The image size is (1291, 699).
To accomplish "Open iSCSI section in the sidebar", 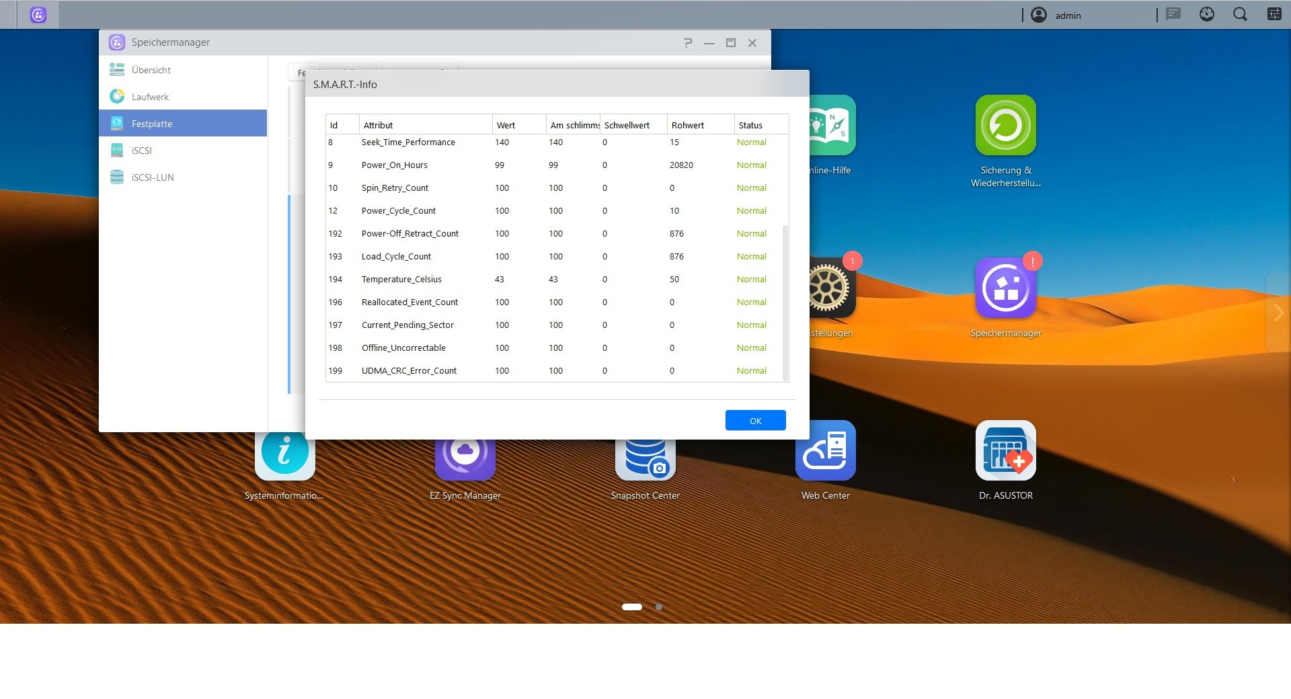I will pyautogui.click(x=183, y=151).
